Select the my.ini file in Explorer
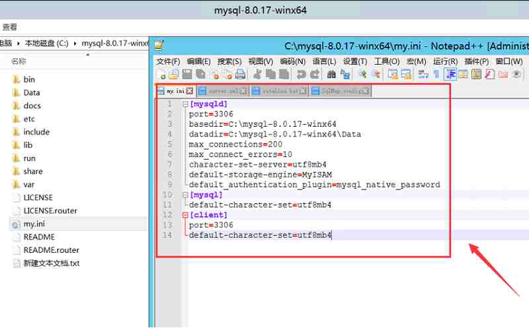The height and width of the screenshot is (330, 529). pyautogui.click(x=34, y=224)
